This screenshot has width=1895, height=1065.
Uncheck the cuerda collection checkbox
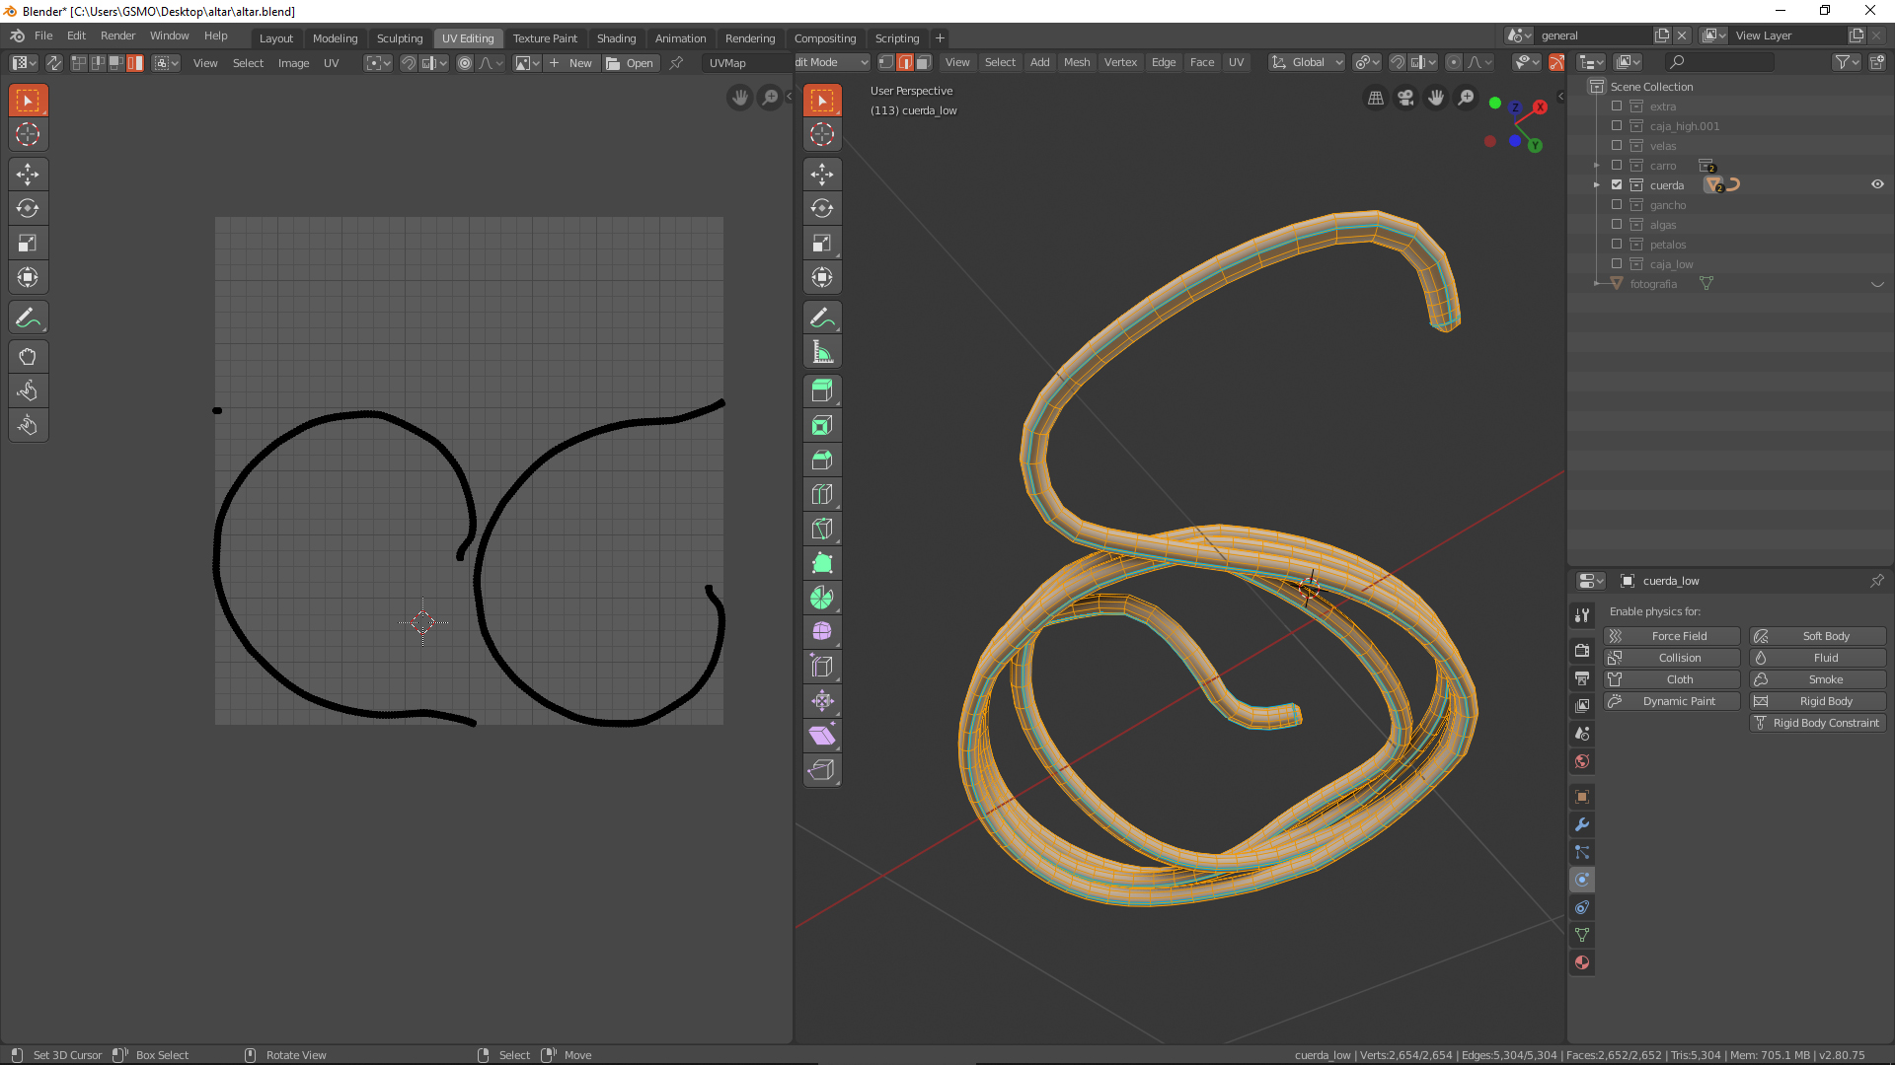[1617, 185]
